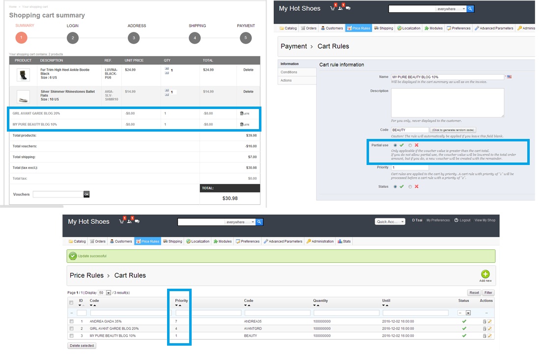Click the messages speech-bubble icon in the cart rule edit page header
Screen dimensions: 542x354
348,8
